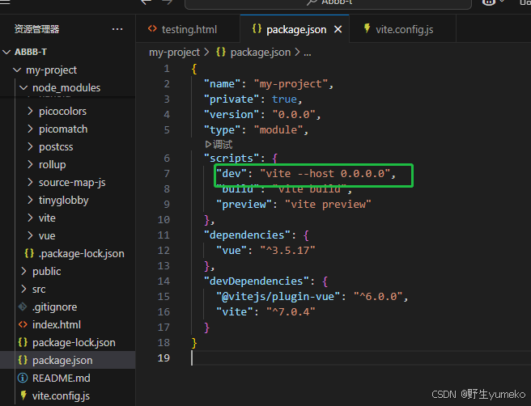Click the "dependencies" key

pyautogui.click(x=247, y=235)
